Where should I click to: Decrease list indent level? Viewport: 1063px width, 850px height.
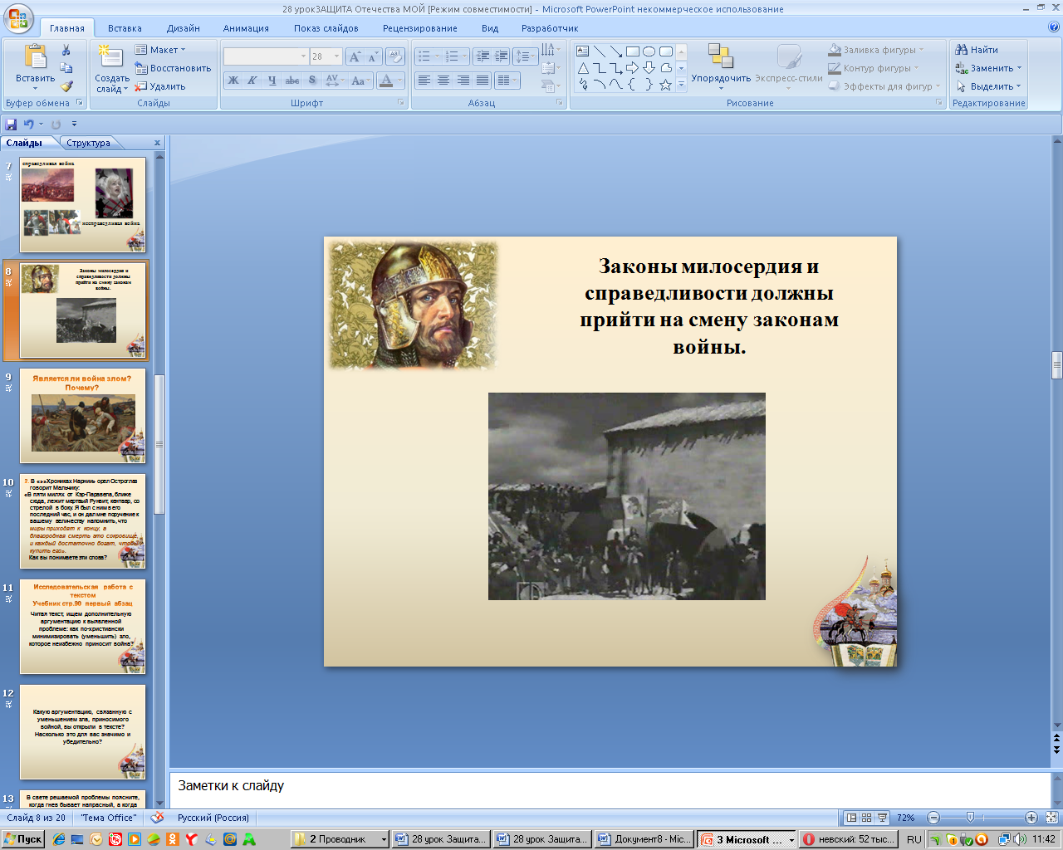pos(483,56)
